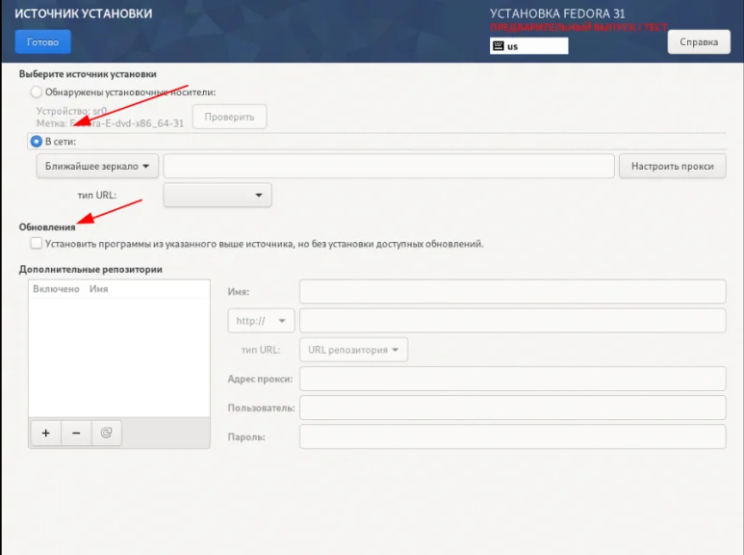Open the Ближайшее зеркало dropdown
The height and width of the screenshot is (555, 744).
[x=97, y=167]
